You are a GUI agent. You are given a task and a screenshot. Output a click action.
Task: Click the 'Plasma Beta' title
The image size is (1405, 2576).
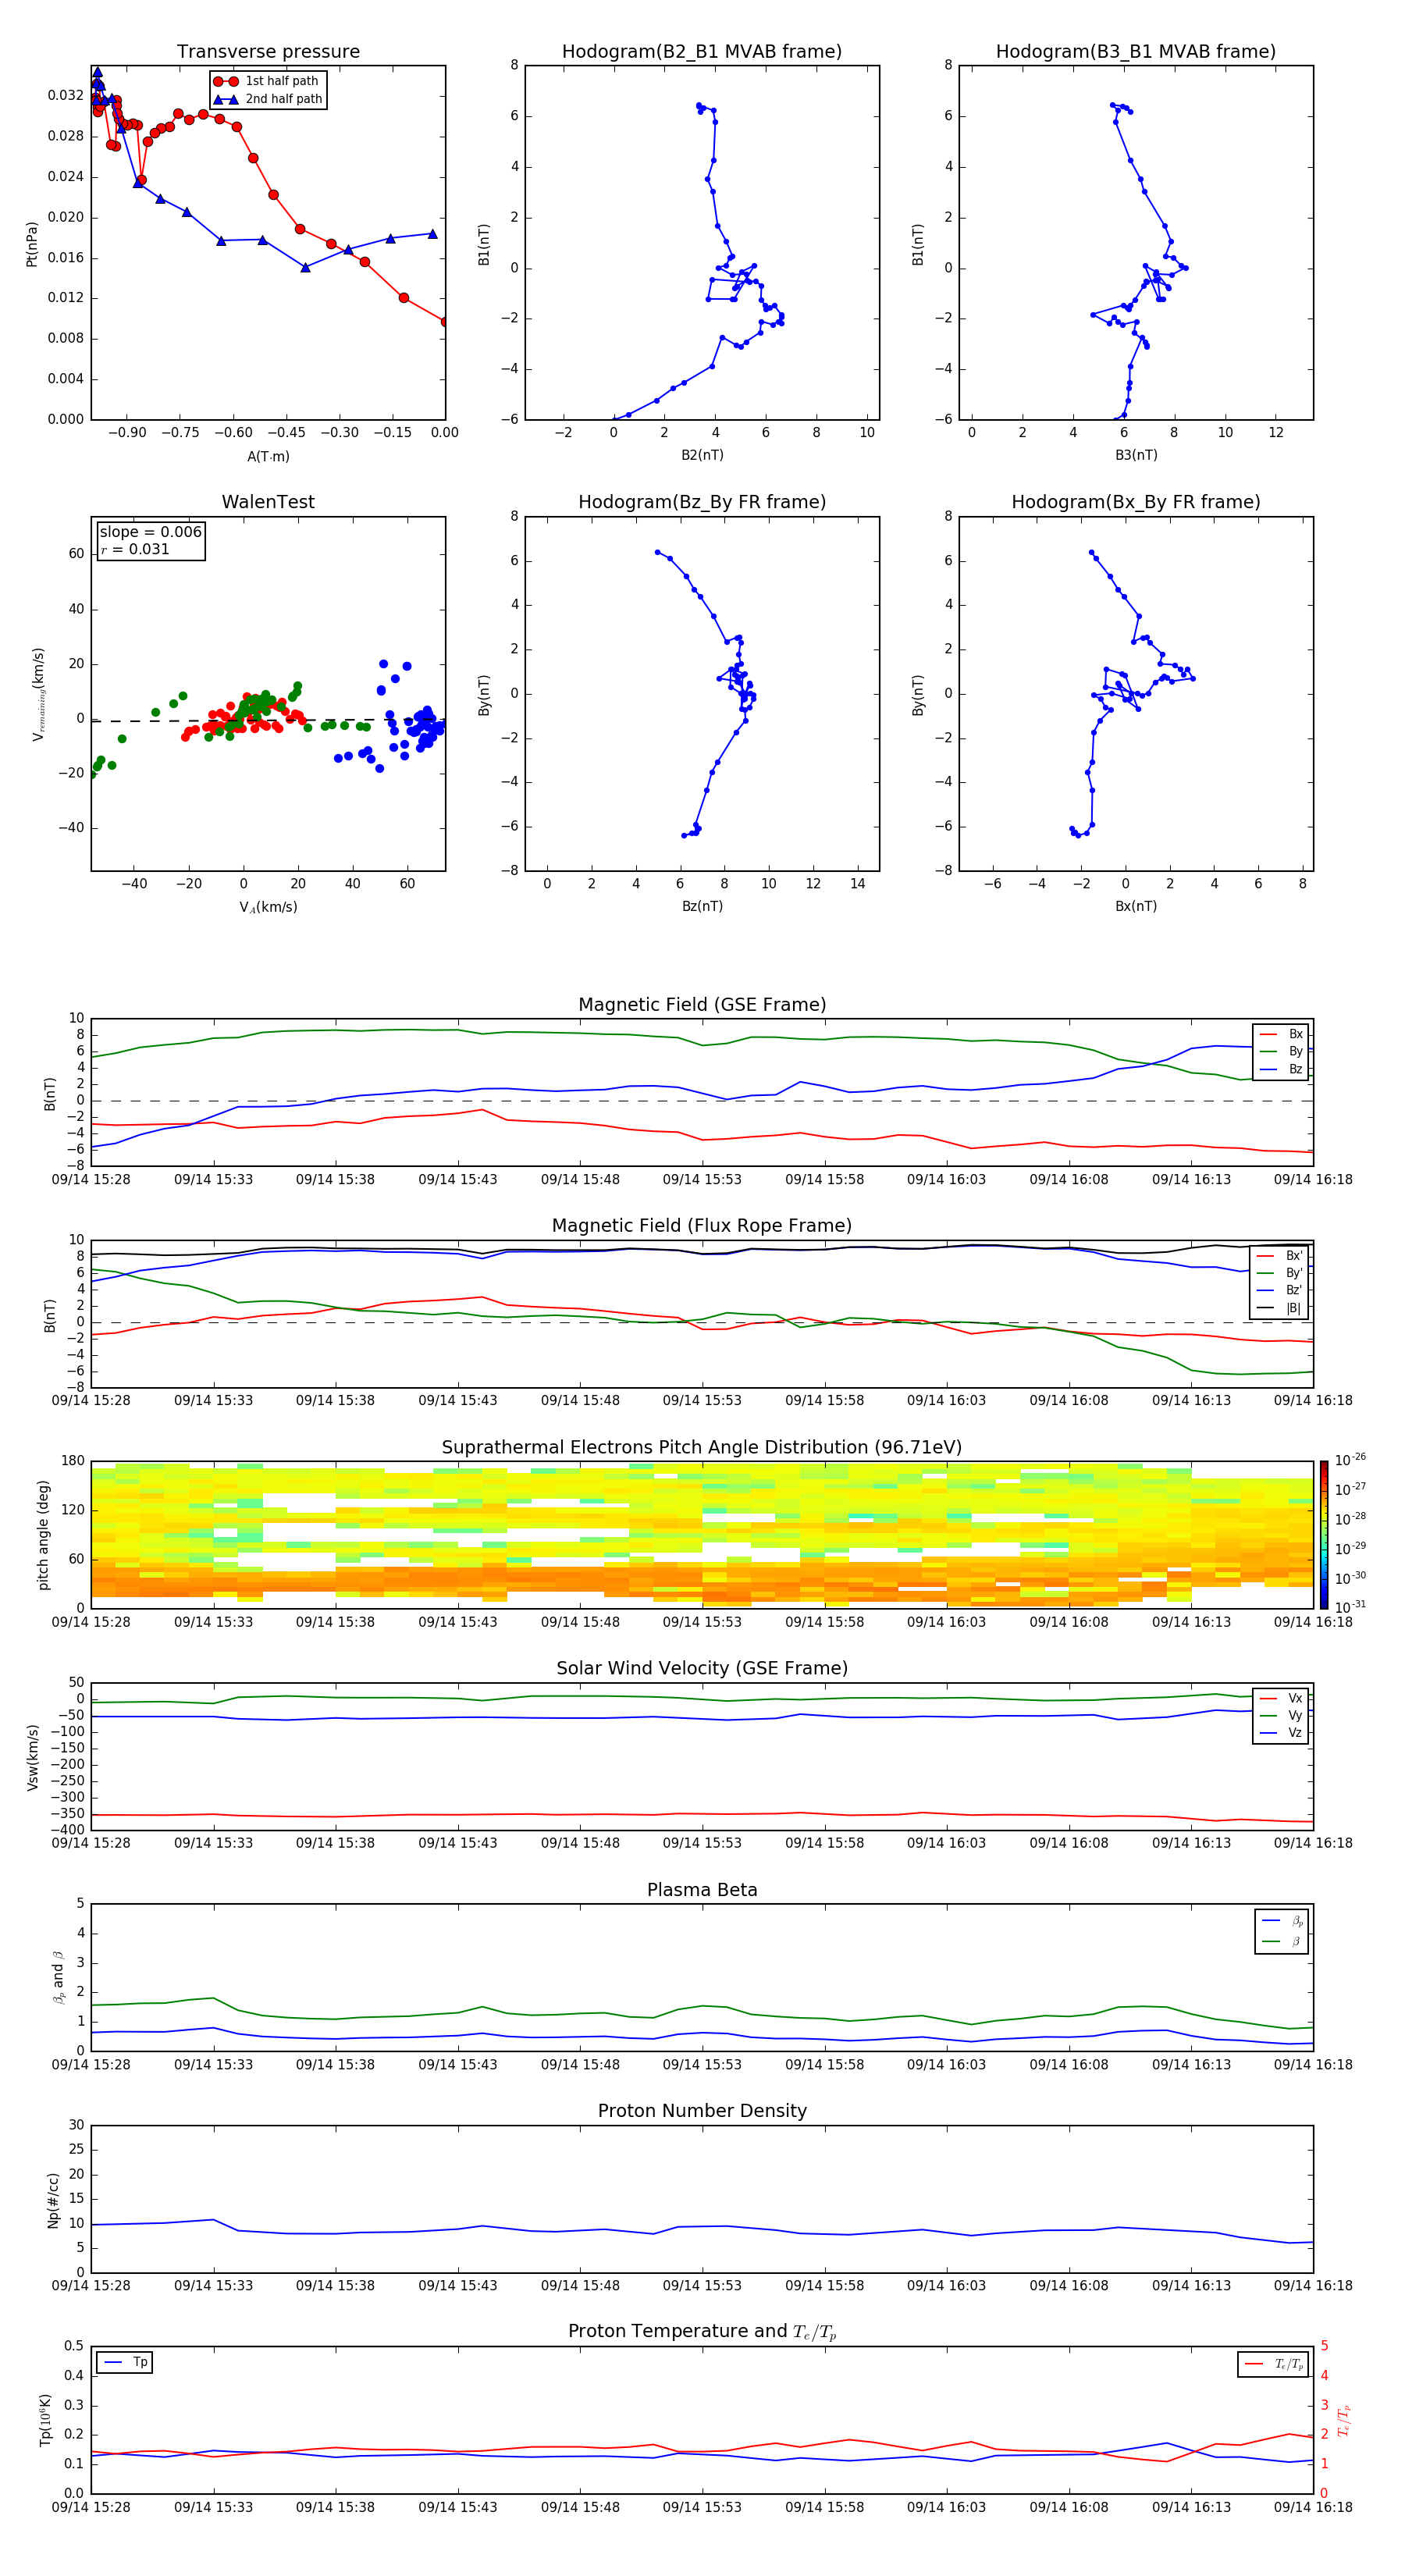pyautogui.click(x=702, y=1890)
